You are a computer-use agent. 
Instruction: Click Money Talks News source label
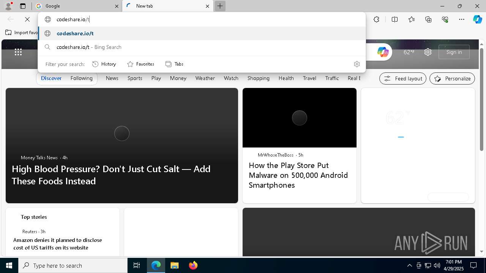pos(39,157)
